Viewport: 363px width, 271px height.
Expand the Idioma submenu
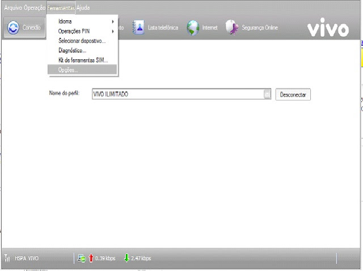click(82, 21)
